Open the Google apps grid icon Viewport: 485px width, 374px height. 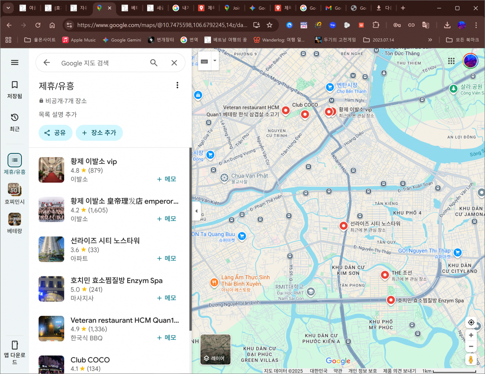coord(451,61)
